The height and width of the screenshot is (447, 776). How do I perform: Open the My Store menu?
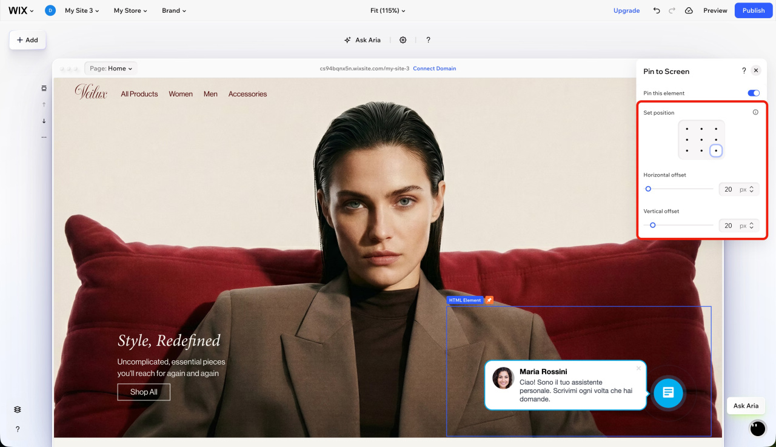[x=130, y=11]
